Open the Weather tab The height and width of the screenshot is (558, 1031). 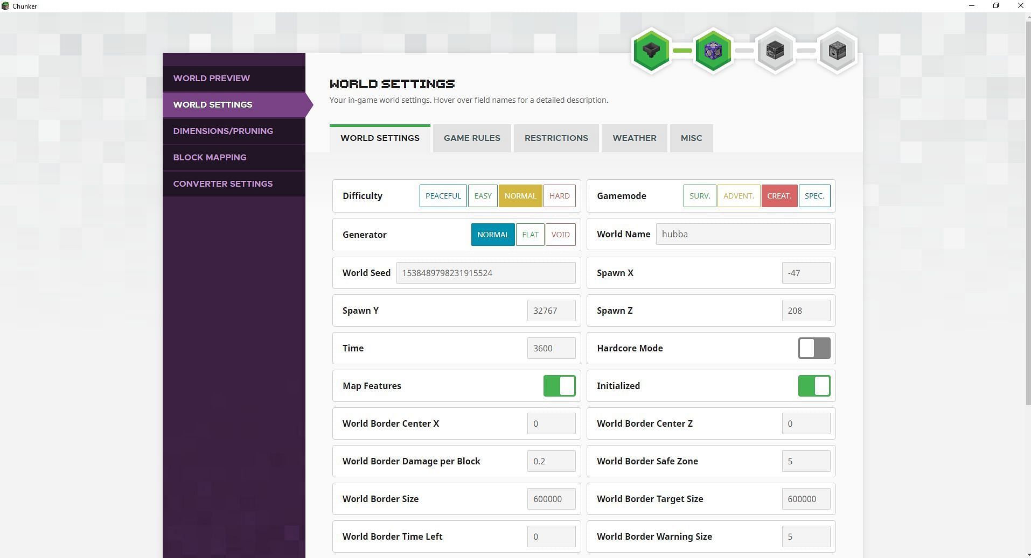[634, 138]
